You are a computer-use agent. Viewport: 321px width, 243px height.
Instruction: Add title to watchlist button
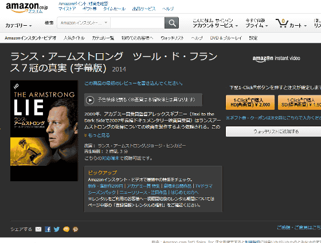click(273, 132)
